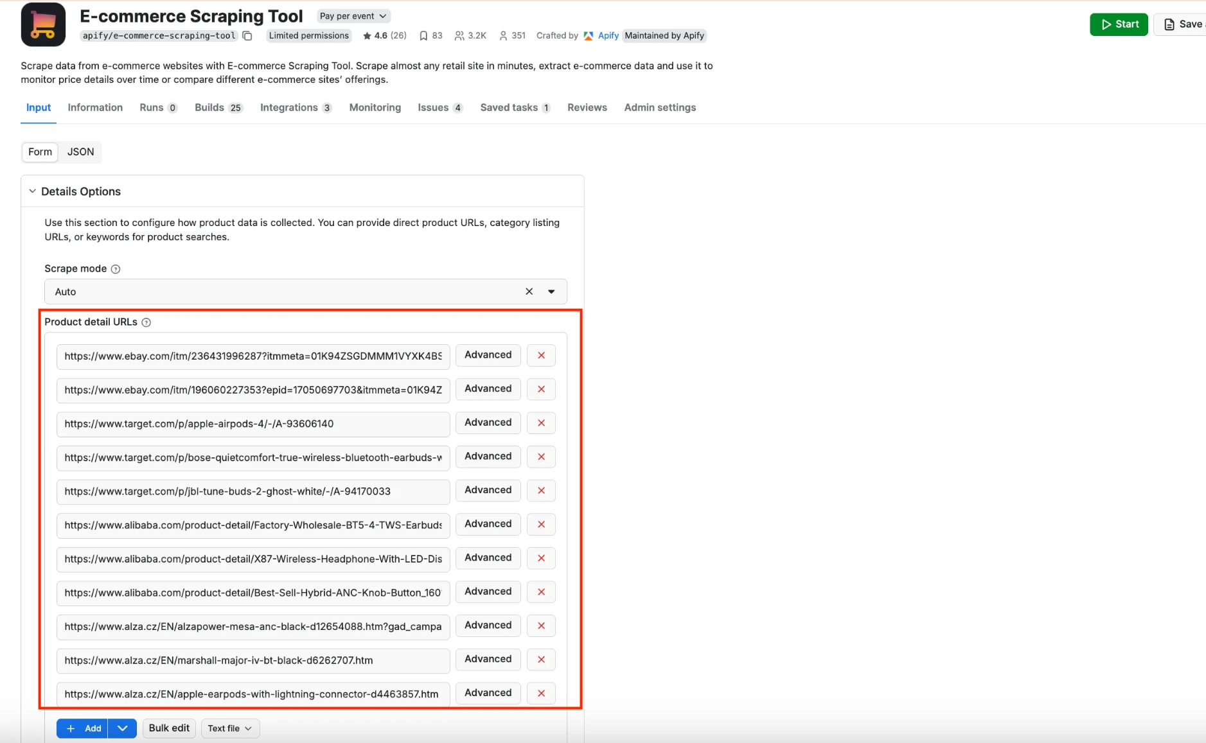Viewport: 1206px width, 743px height.
Task: Switch to JSON input view
Action: (x=80, y=152)
